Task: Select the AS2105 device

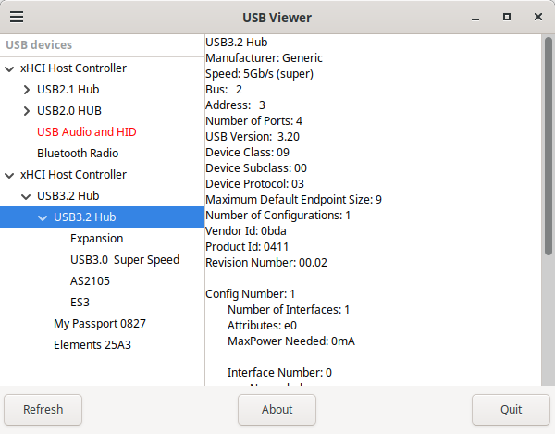Action: (90, 281)
